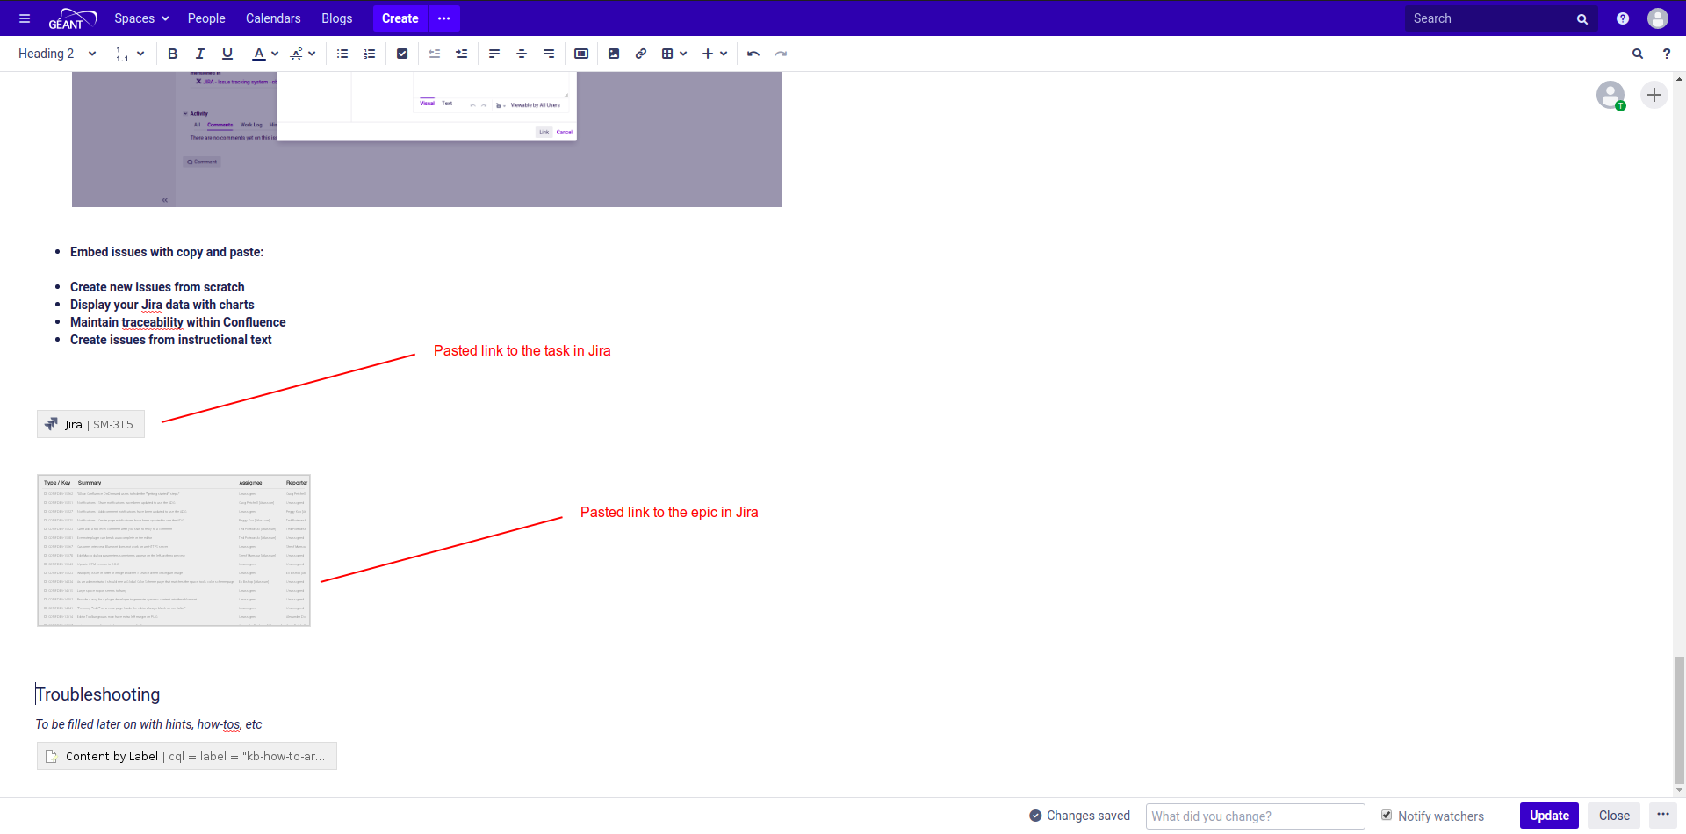Image resolution: width=1686 pixels, height=834 pixels.
Task: Open the Heading 2 paragraph style dropdown
Action: 57,54
